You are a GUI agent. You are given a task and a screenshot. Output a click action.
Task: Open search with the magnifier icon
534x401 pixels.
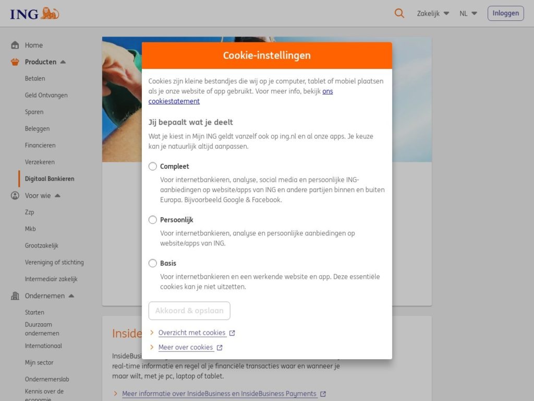[399, 14]
